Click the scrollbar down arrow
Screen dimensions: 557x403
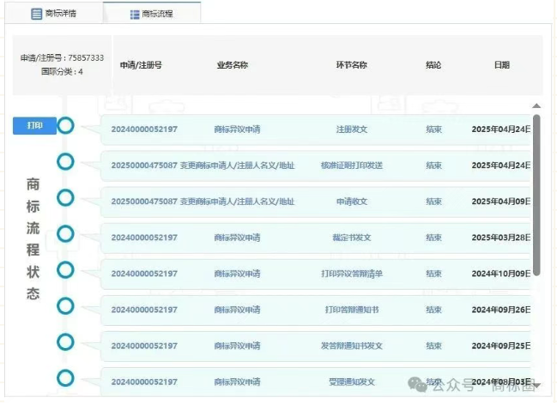pos(536,386)
